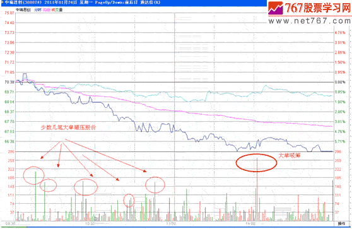The width and height of the screenshot is (352, 229).
Task: Select the pink 均线 legend label
Action: click(47, 9)
